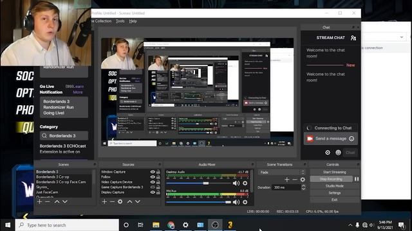Open Mic/Aux settings gear
This screenshot has width=412, height=231.
245,202
